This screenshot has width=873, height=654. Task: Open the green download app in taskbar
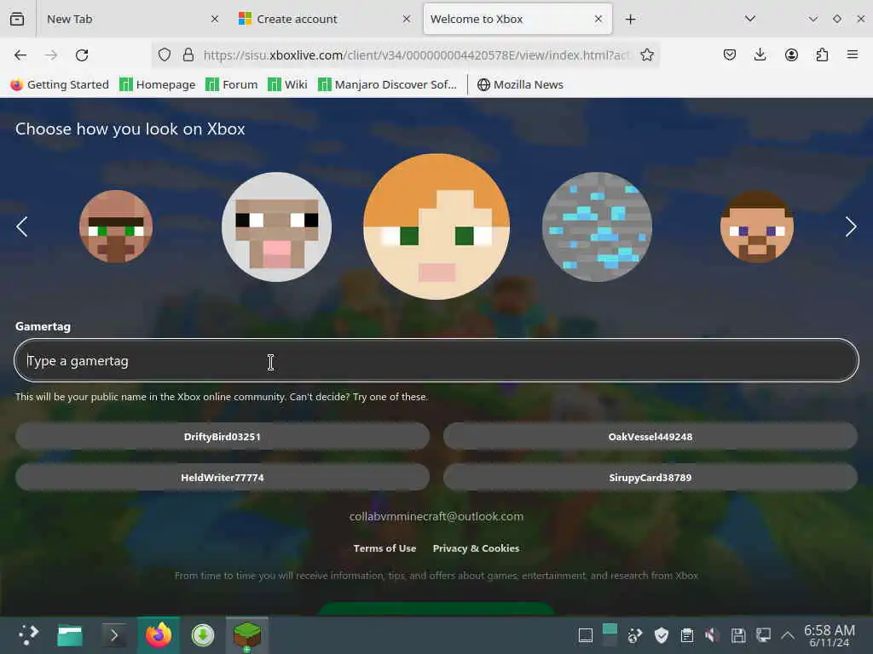tap(203, 635)
